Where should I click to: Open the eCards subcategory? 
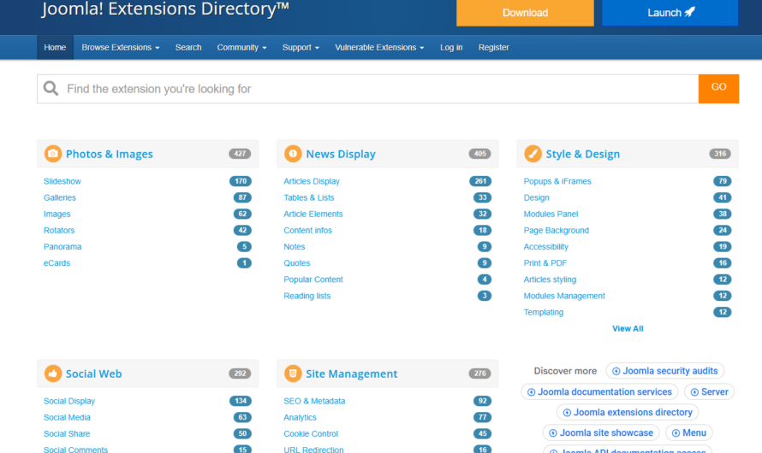click(x=57, y=263)
